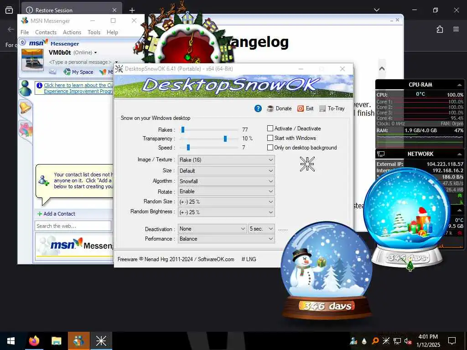The width and height of the screenshot is (467, 350).
Task: Click the personal message field in MSN Messenger
Action: (80, 62)
